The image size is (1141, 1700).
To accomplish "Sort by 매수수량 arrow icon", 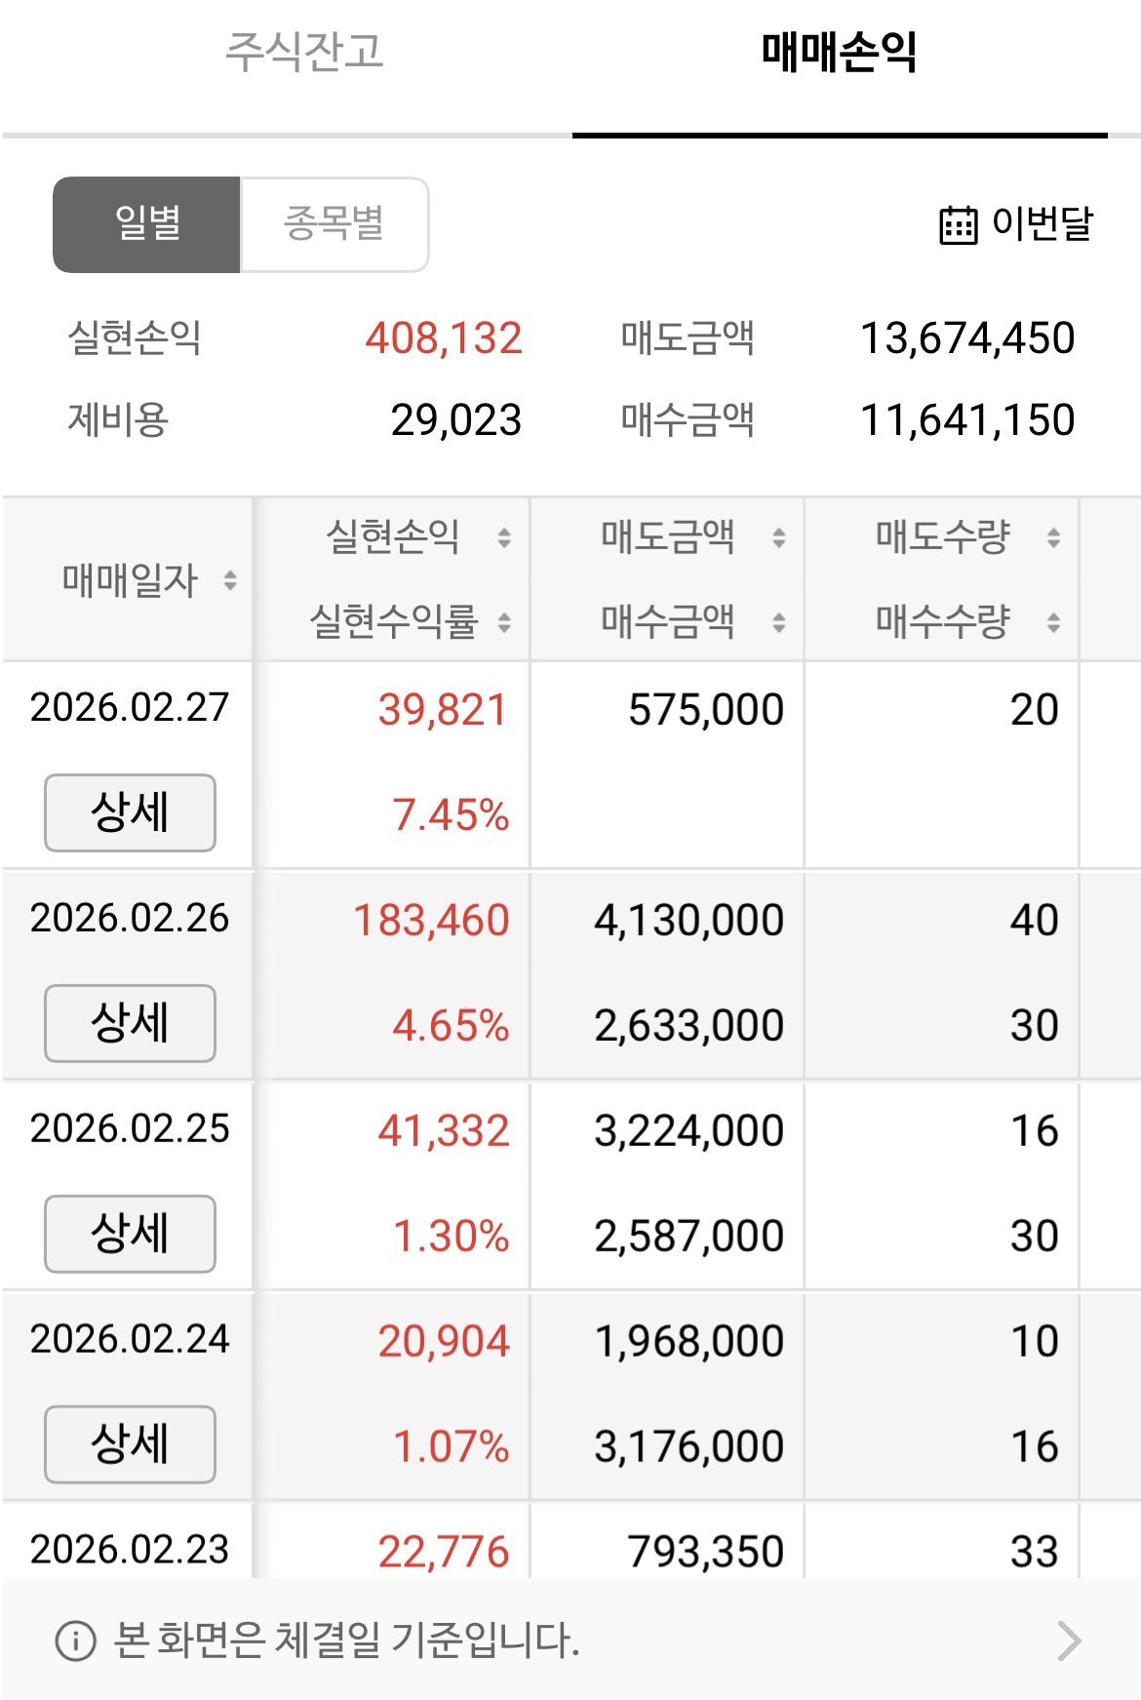I will pos(1053,622).
